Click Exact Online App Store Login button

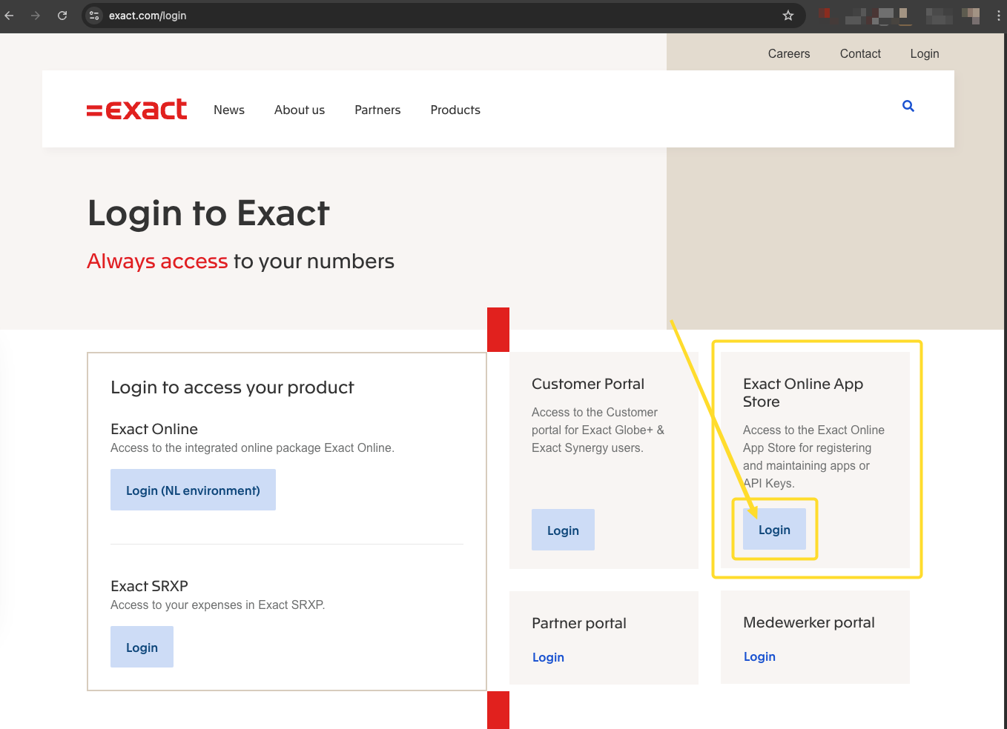tap(774, 529)
